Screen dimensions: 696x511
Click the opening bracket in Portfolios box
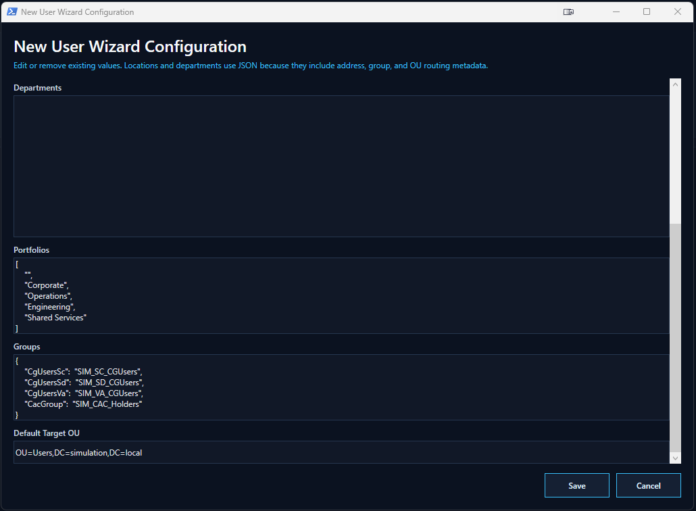click(17, 264)
